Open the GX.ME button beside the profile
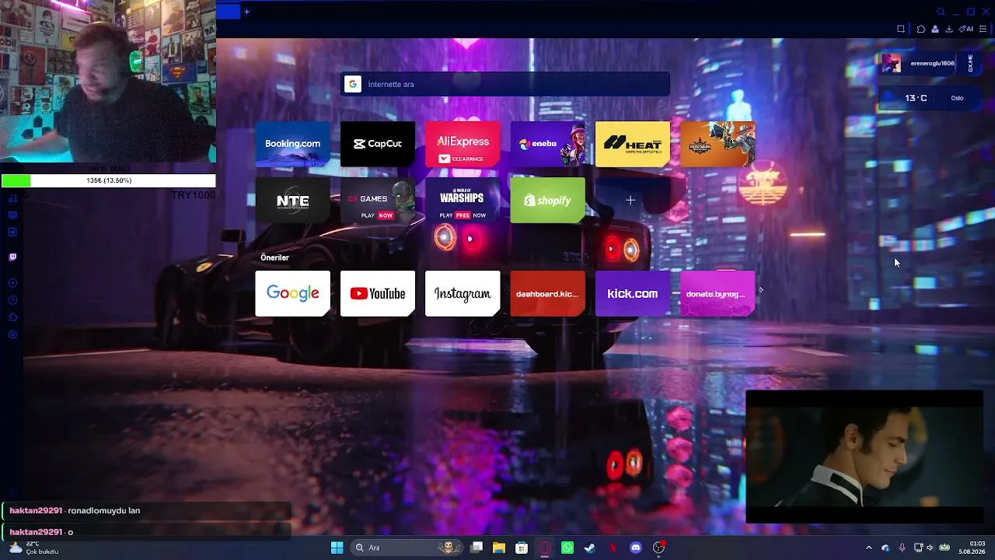 pos(970,63)
